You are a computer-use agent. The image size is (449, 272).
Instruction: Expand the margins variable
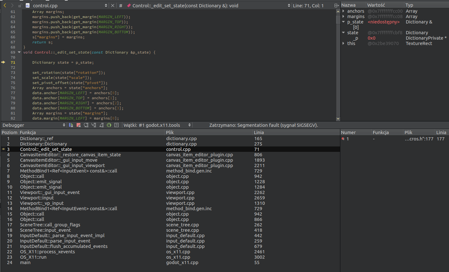coord(344,16)
